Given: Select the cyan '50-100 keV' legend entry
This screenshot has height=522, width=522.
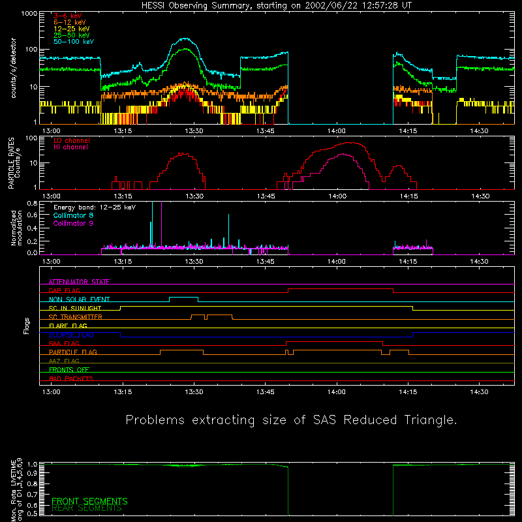Looking at the screenshot, I should point(74,42).
